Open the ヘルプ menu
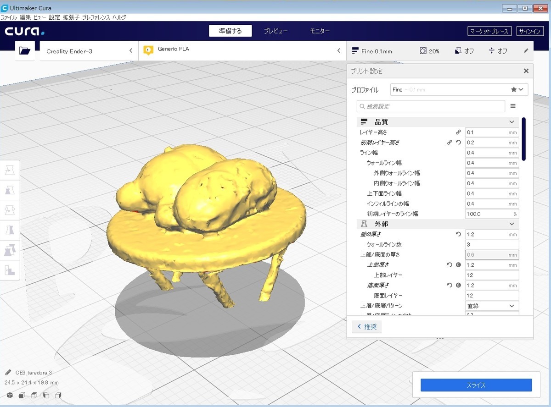The width and height of the screenshot is (551, 407). click(x=119, y=17)
